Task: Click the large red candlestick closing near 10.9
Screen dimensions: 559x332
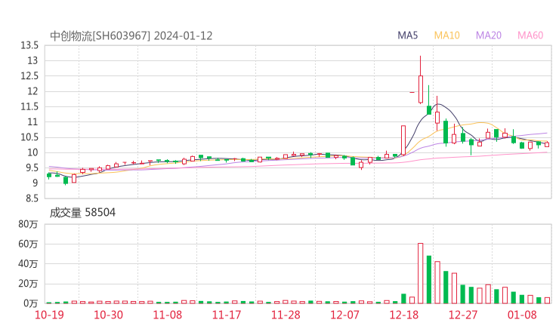Action: click(x=403, y=140)
